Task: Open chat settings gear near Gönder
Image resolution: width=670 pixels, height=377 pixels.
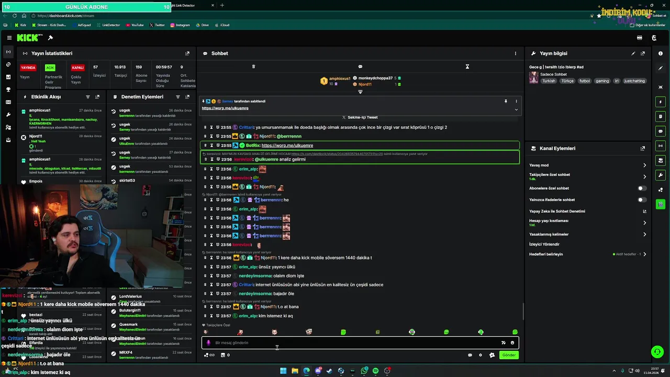Action: tap(481, 355)
